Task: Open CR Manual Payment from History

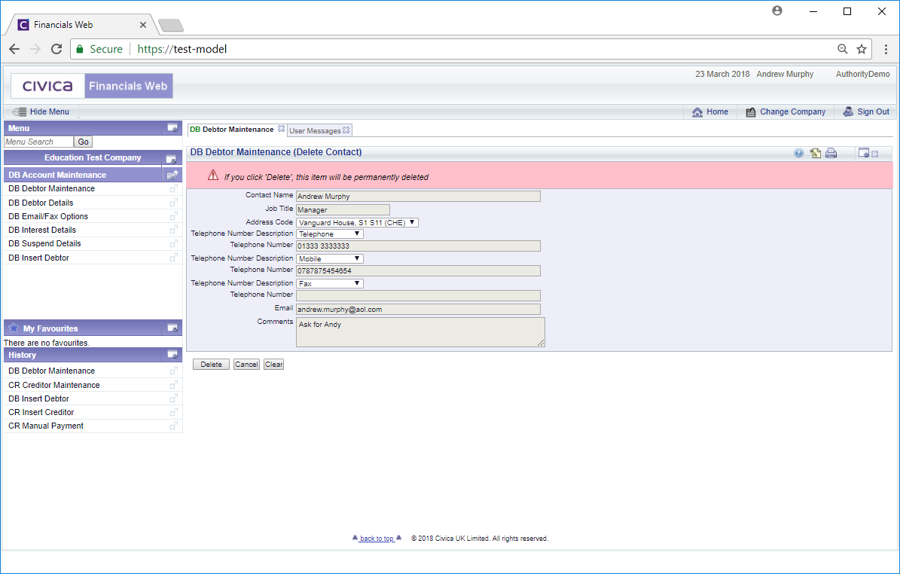Action: click(46, 426)
